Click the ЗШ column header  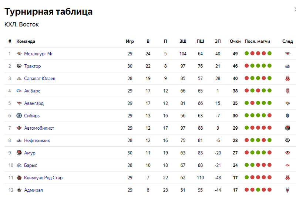[x=183, y=41]
